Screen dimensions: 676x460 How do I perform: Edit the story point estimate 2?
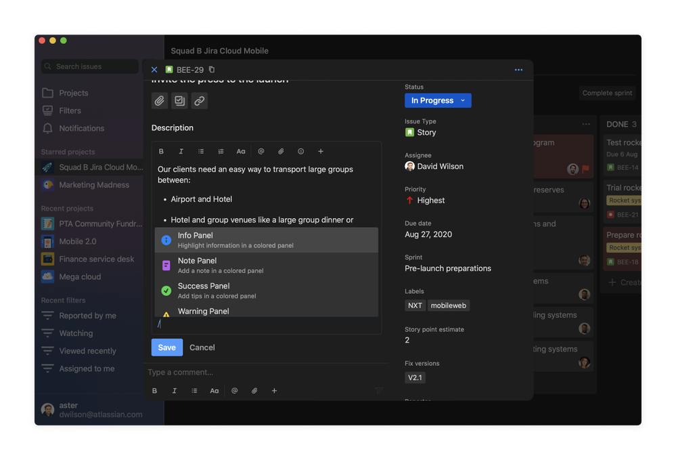(x=407, y=340)
